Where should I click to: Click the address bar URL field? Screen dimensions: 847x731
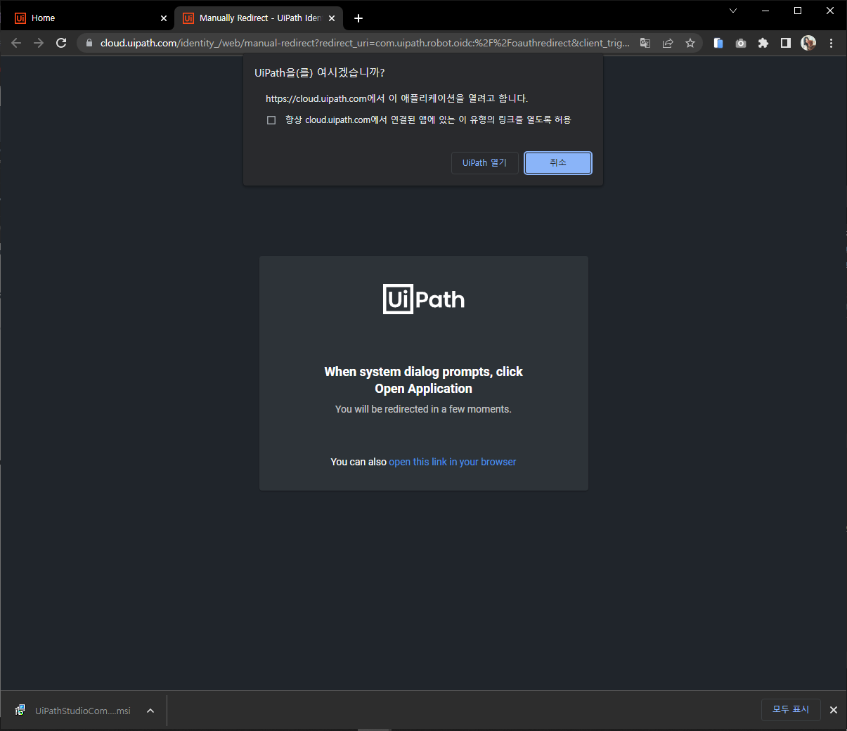pos(365,43)
